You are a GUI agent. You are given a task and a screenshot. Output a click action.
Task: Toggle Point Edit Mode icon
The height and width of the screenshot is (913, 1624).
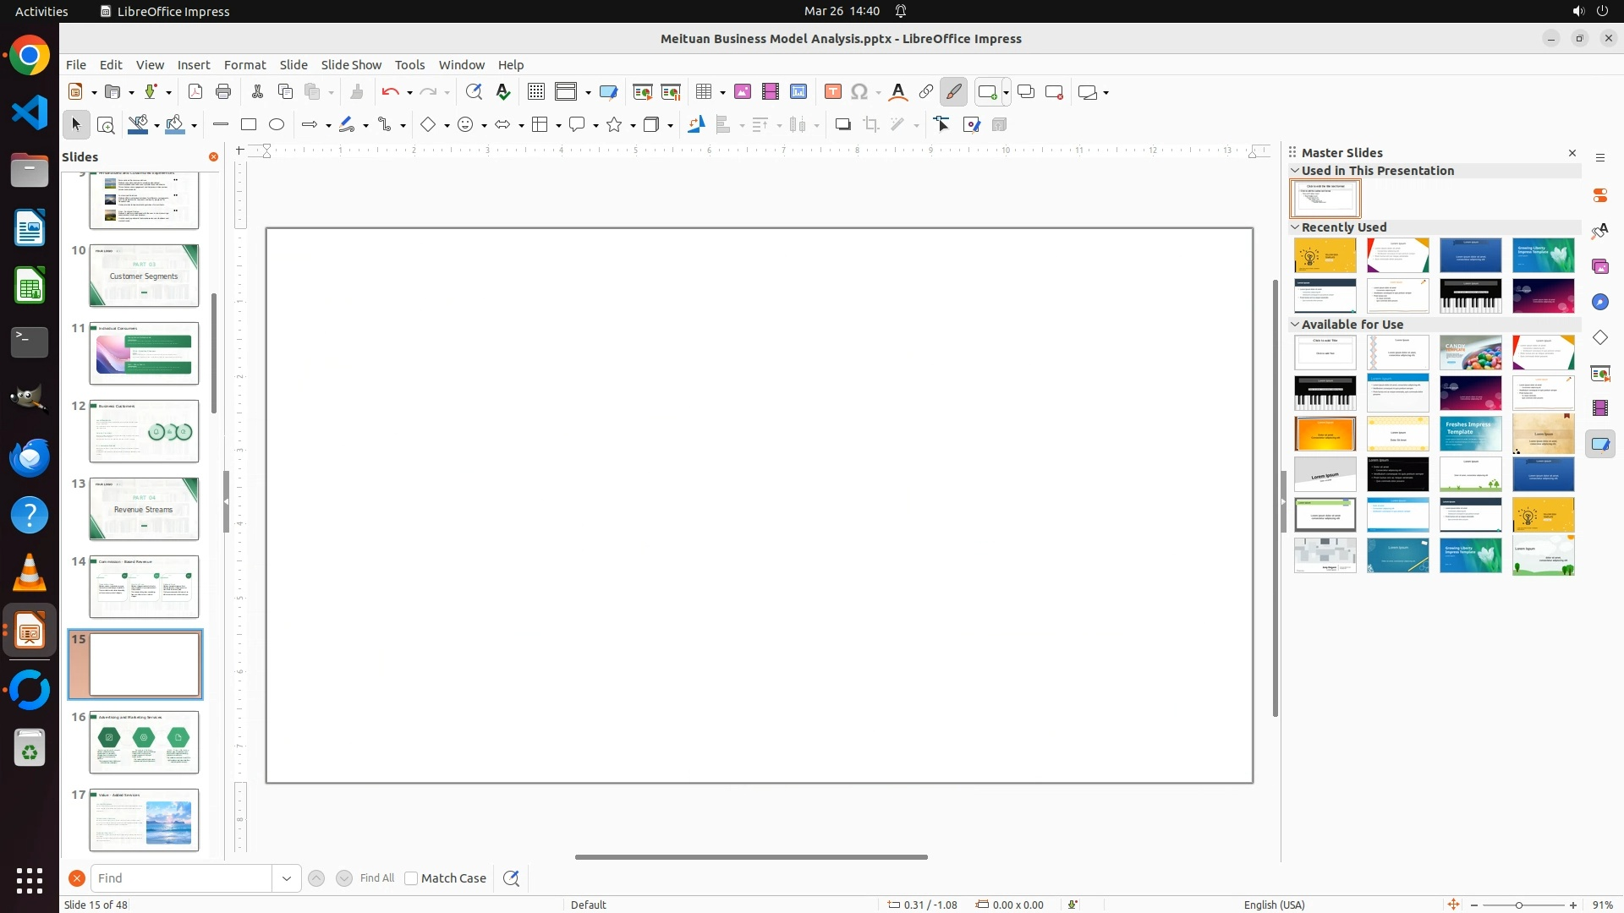click(942, 125)
